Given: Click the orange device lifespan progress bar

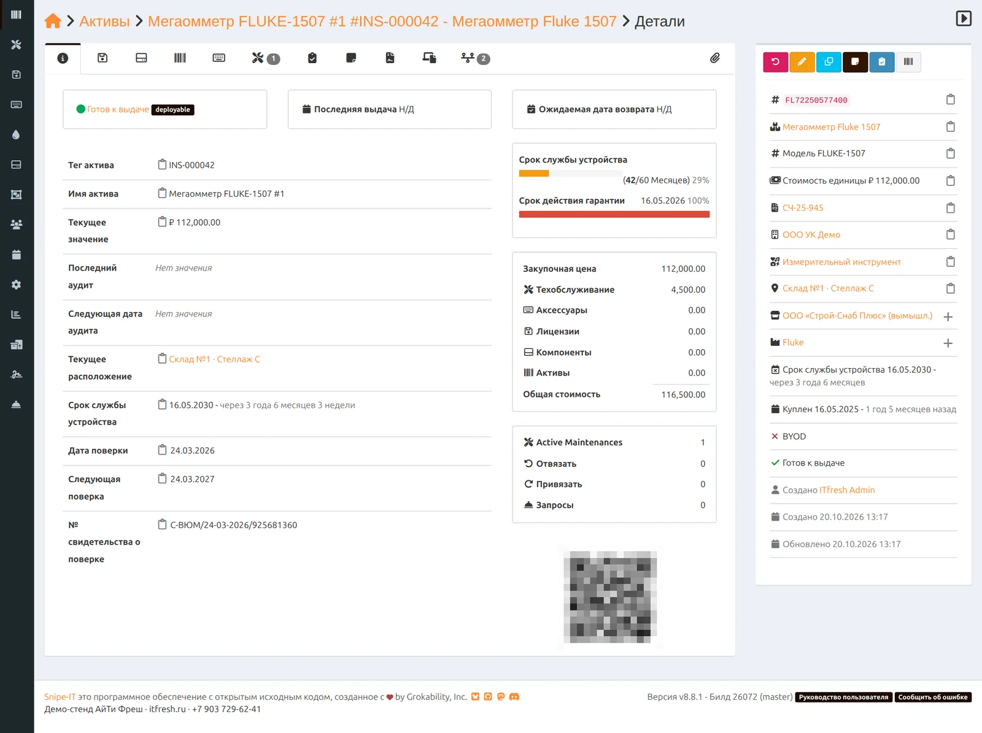Looking at the screenshot, I should tap(534, 174).
